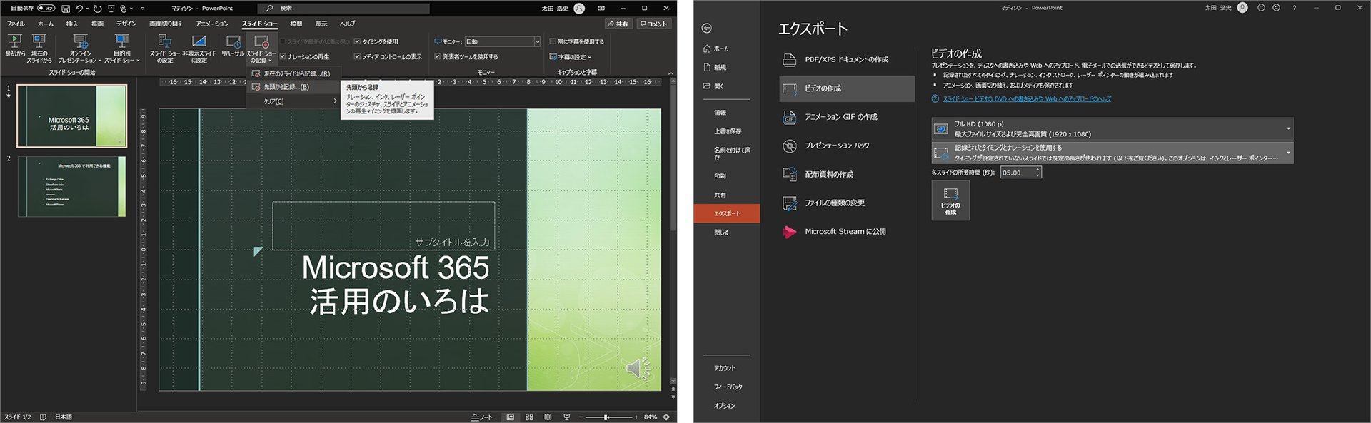Switch to the デザイン tab
1371x423 pixels.
point(126,24)
